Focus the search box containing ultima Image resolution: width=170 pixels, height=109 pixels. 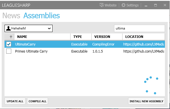pyautogui.click(x=139, y=28)
